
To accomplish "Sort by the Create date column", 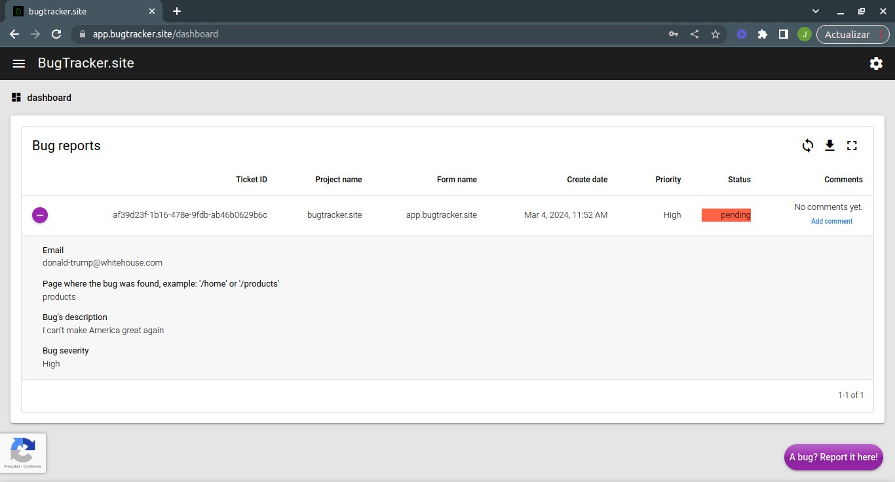I will (586, 179).
